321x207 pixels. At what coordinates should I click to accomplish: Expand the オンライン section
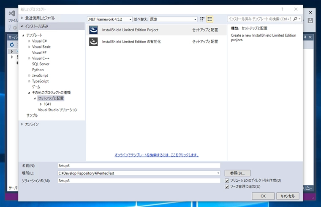point(22,124)
